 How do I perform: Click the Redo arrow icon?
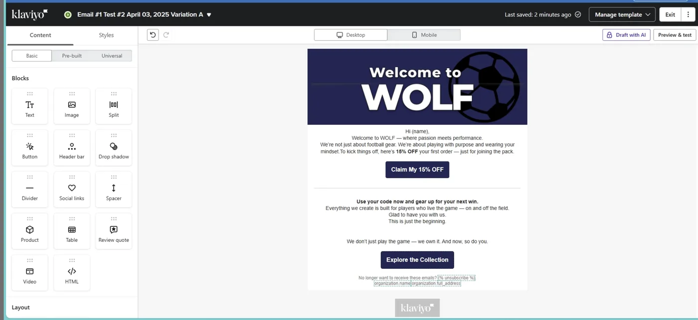(x=166, y=35)
